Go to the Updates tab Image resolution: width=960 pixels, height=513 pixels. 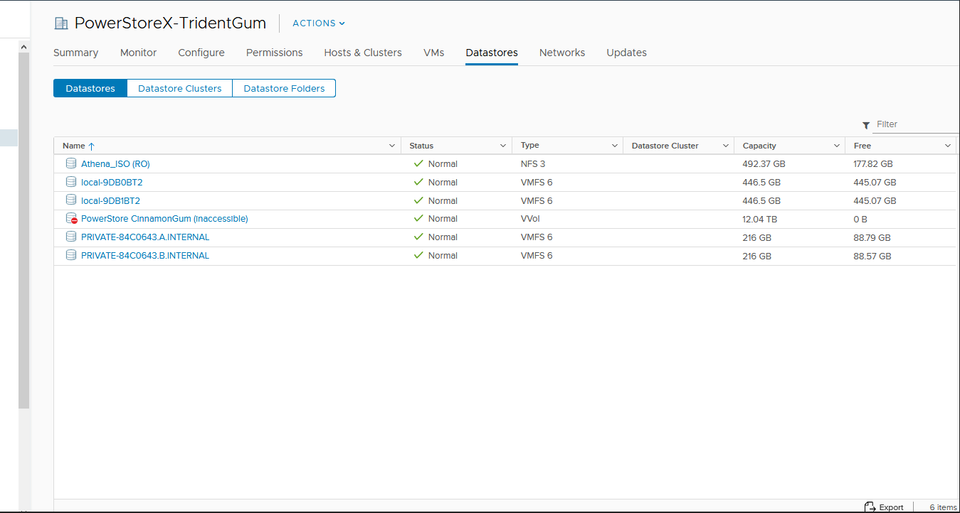[626, 53]
